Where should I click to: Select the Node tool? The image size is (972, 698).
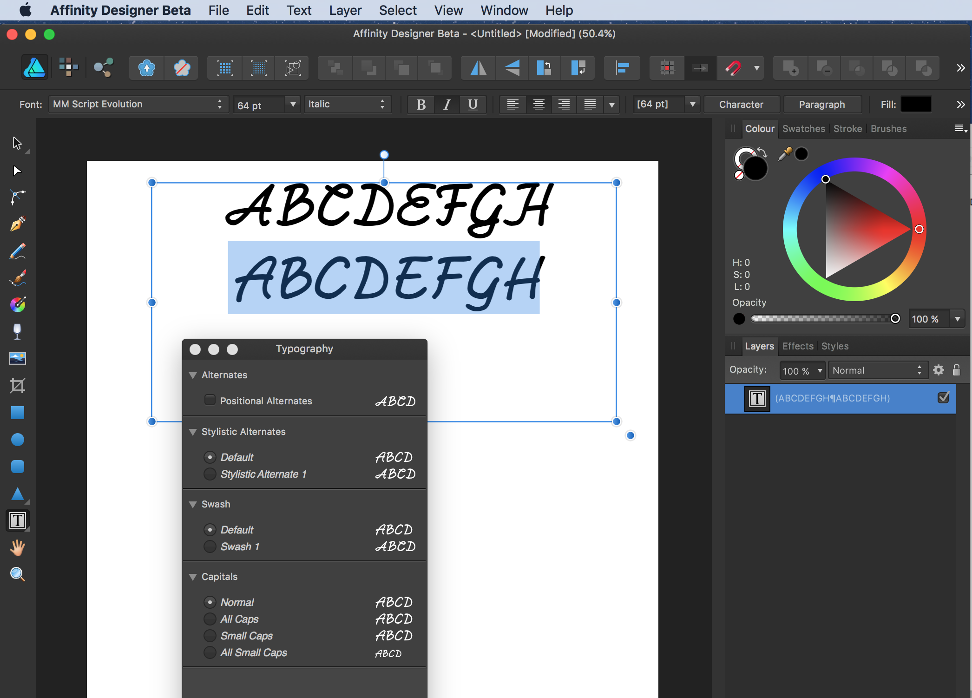(x=17, y=171)
